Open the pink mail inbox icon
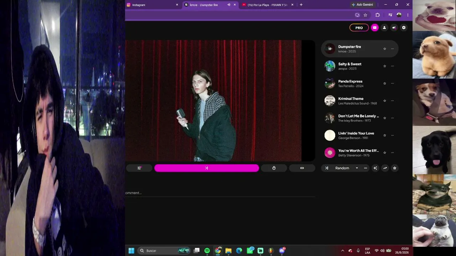 374,28
